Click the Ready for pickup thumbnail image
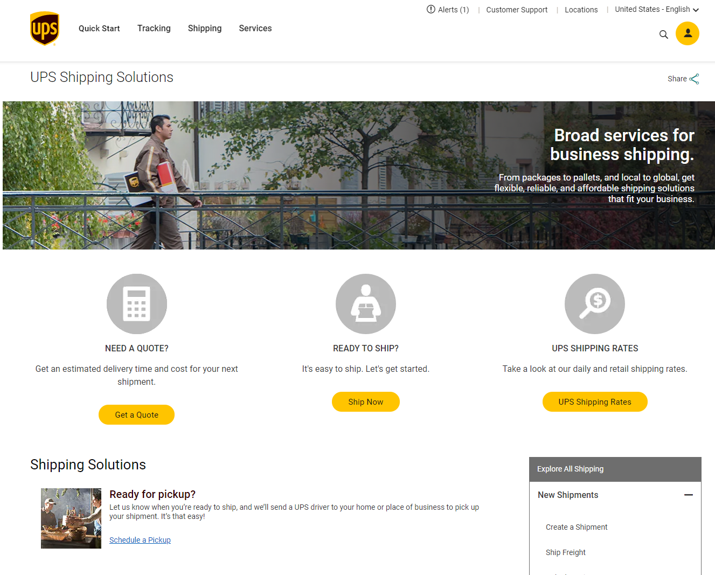Image resolution: width=715 pixels, height=575 pixels. click(x=71, y=518)
